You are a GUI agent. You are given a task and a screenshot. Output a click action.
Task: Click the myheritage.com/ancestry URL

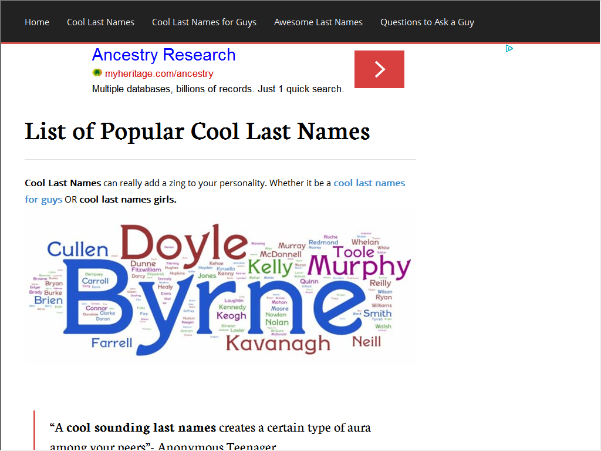[159, 73]
